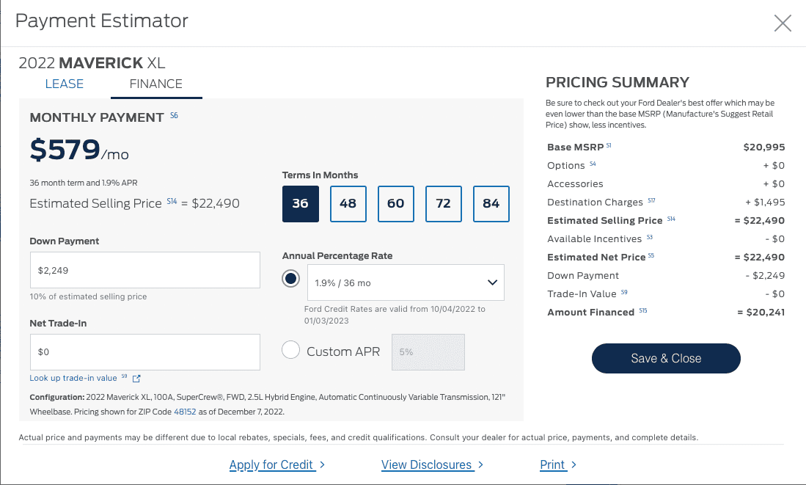Choose the 48 month term
The height and width of the screenshot is (485, 806).
tap(348, 204)
